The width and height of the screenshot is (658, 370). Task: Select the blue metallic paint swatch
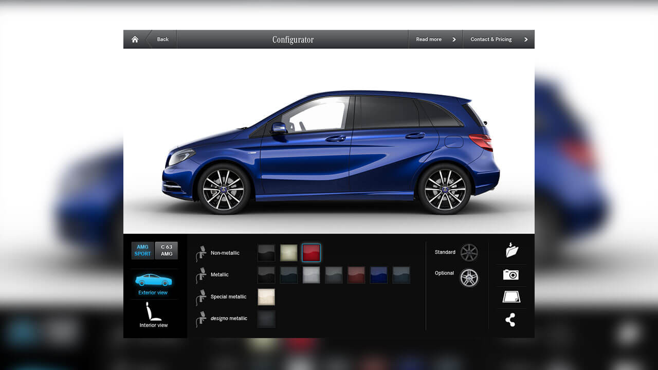point(379,275)
